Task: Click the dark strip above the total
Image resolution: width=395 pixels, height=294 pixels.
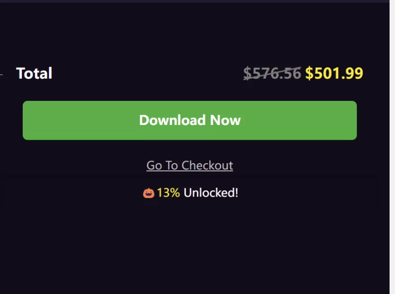Action: click(x=195, y=1)
